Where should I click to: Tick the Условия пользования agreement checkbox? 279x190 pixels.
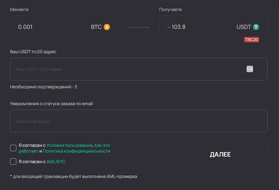[x=13, y=148]
